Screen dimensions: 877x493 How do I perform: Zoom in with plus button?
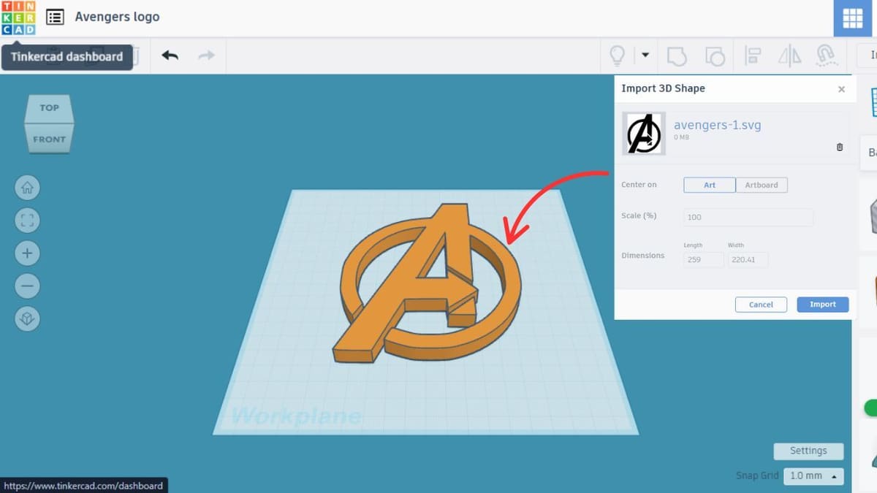coord(27,253)
